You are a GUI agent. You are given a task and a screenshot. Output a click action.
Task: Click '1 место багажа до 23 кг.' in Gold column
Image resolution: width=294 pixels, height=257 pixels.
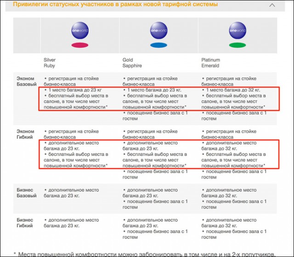click(154, 90)
